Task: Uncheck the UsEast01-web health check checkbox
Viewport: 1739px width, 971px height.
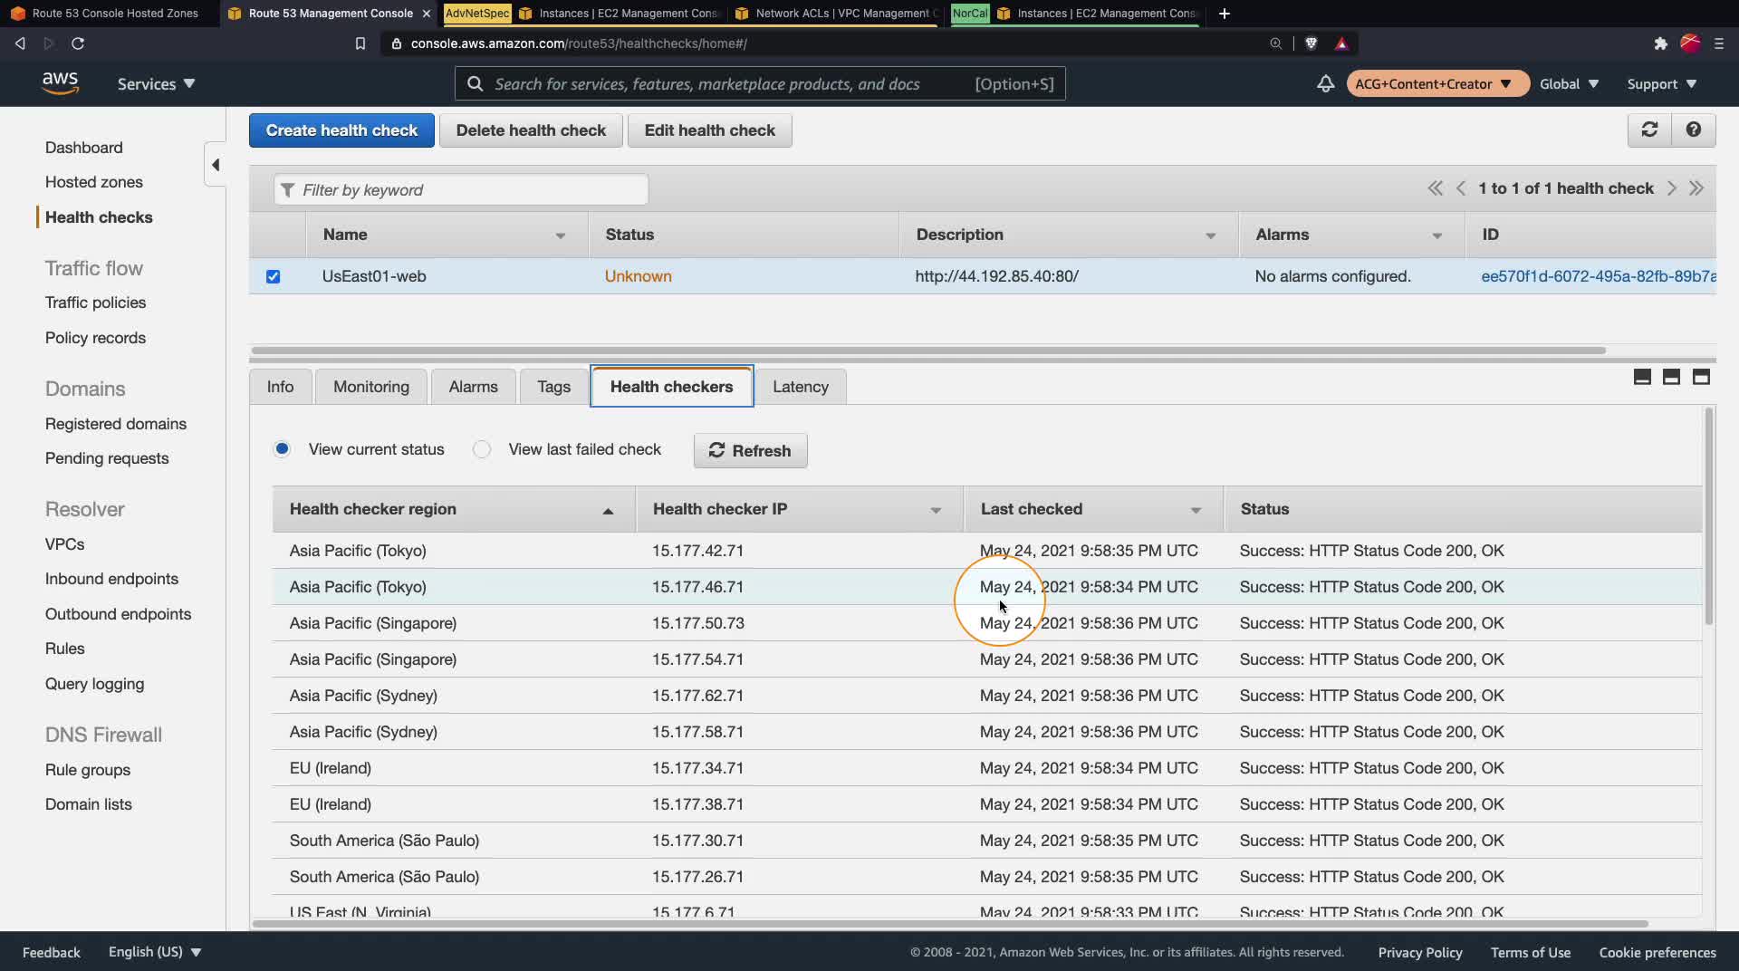Action: click(273, 276)
